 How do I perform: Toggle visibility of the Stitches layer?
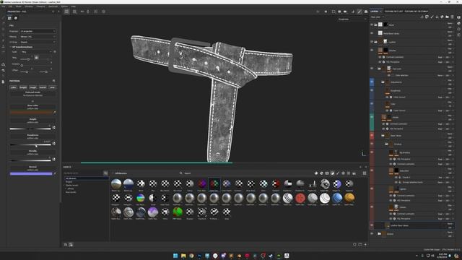coord(372,51)
